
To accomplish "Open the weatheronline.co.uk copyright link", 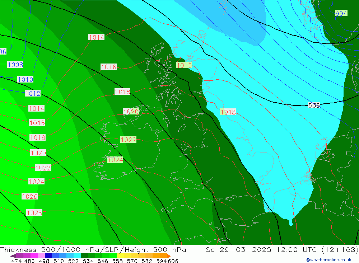I will pyautogui.click(x=329, y=260).
